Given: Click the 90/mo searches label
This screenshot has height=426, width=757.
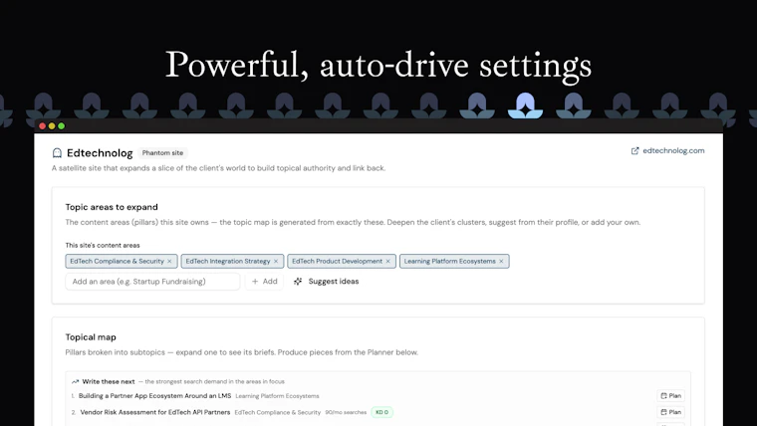Looking at the screenshot, I should coord(346,412).
